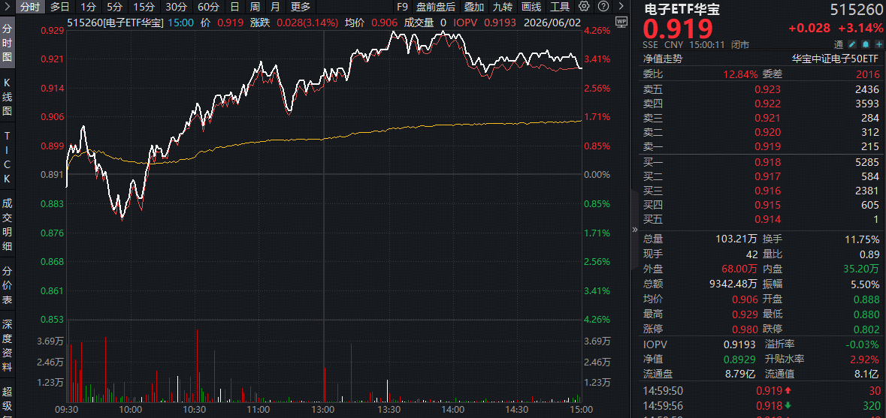This screenshot has height=418, width=886.
Task: Click the 10:30 time axis label
Action: 195,408
